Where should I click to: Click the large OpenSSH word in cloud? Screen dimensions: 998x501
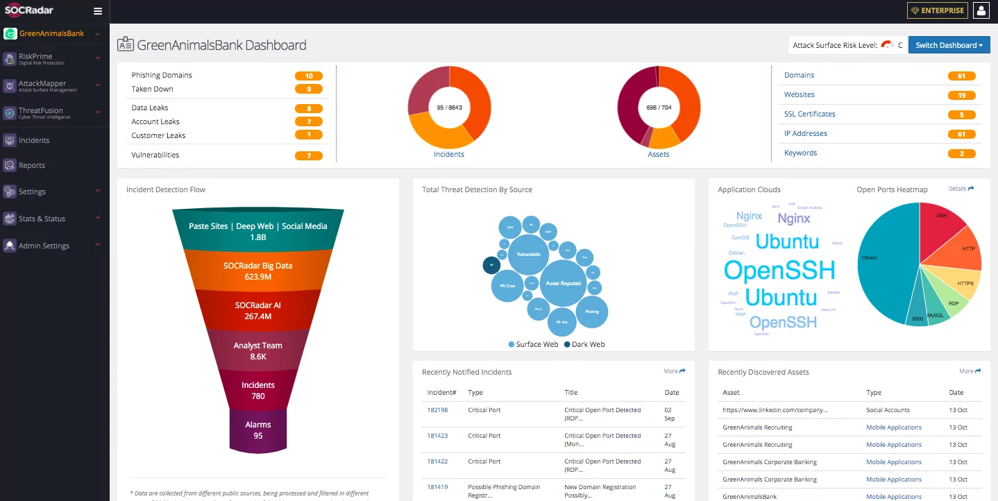click(x=779, y=270)
